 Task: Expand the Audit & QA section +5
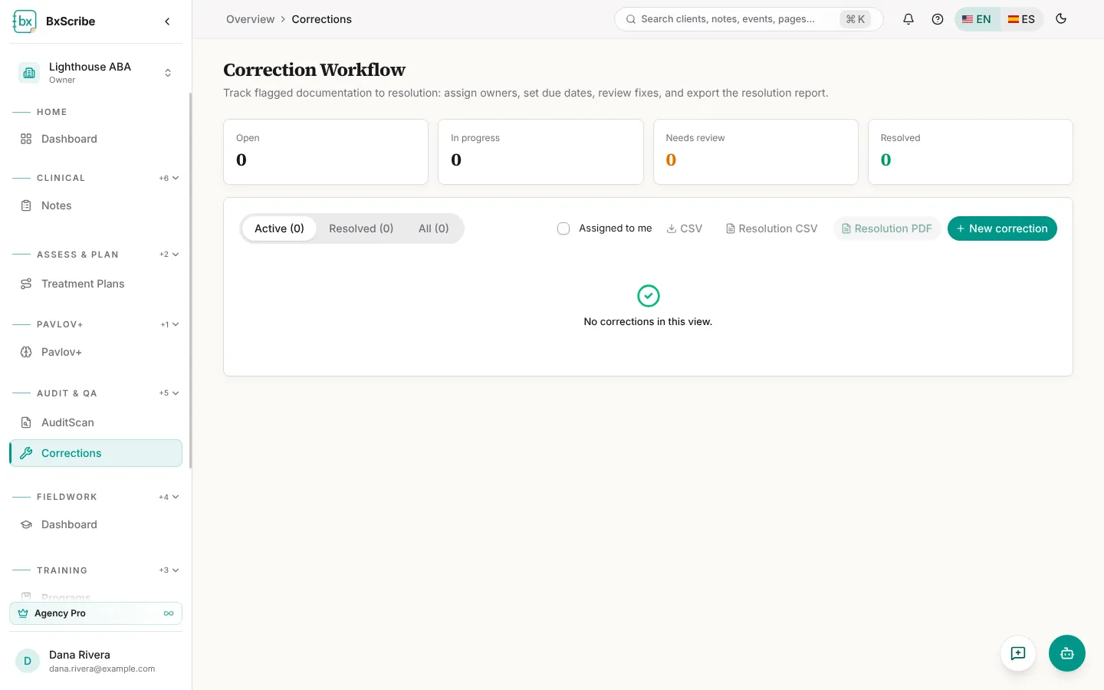click(169, 393)
